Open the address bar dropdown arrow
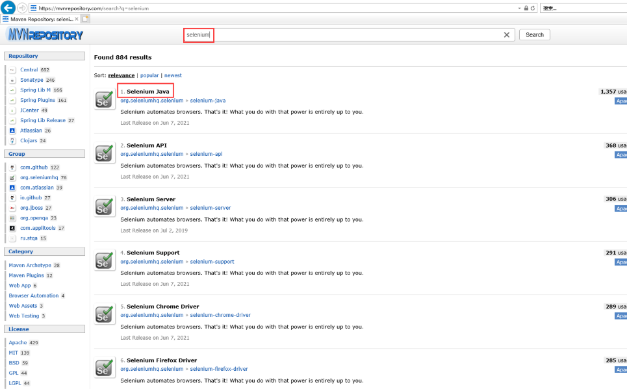The width and height of the screenshot is (627, 389). click(519, 8)
